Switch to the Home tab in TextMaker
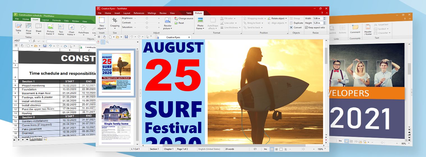Viewport: 426px width, 157px height. coord(108,13)
